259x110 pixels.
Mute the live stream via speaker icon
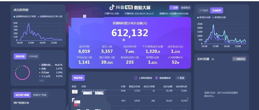[213, 59]
